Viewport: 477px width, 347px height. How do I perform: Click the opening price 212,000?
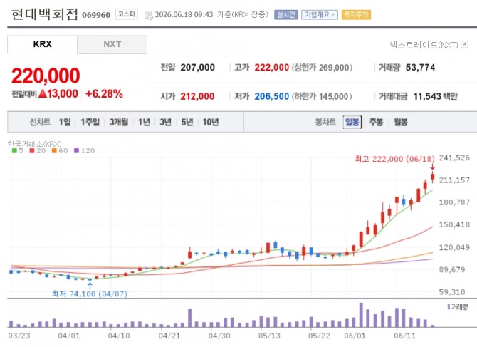coord(197,96)
